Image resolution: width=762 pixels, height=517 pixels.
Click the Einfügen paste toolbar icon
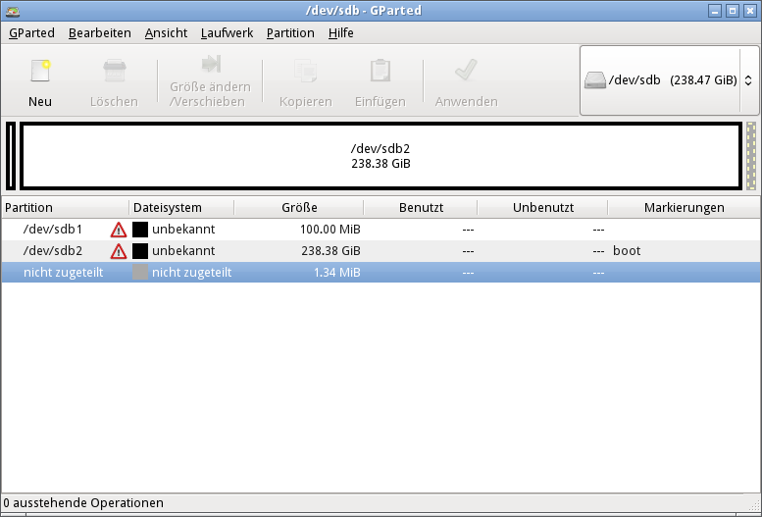[x=381, y=71]
